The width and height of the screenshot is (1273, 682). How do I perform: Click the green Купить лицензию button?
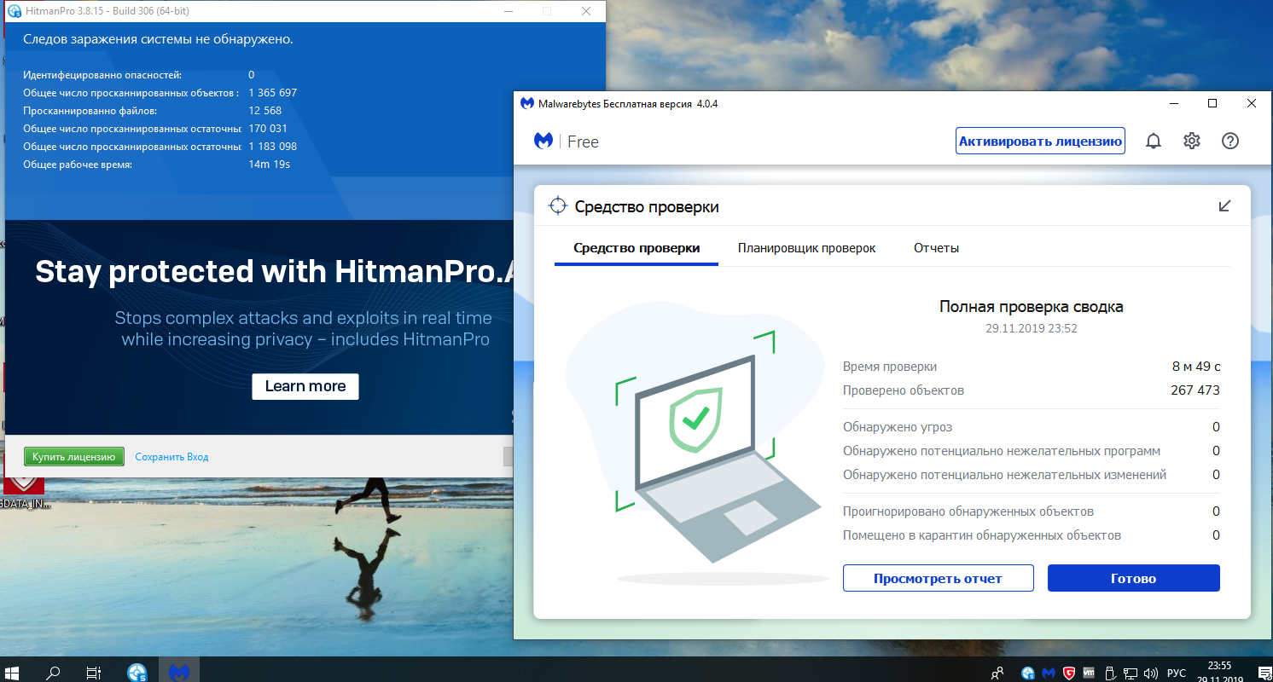(x=74, y=457)
